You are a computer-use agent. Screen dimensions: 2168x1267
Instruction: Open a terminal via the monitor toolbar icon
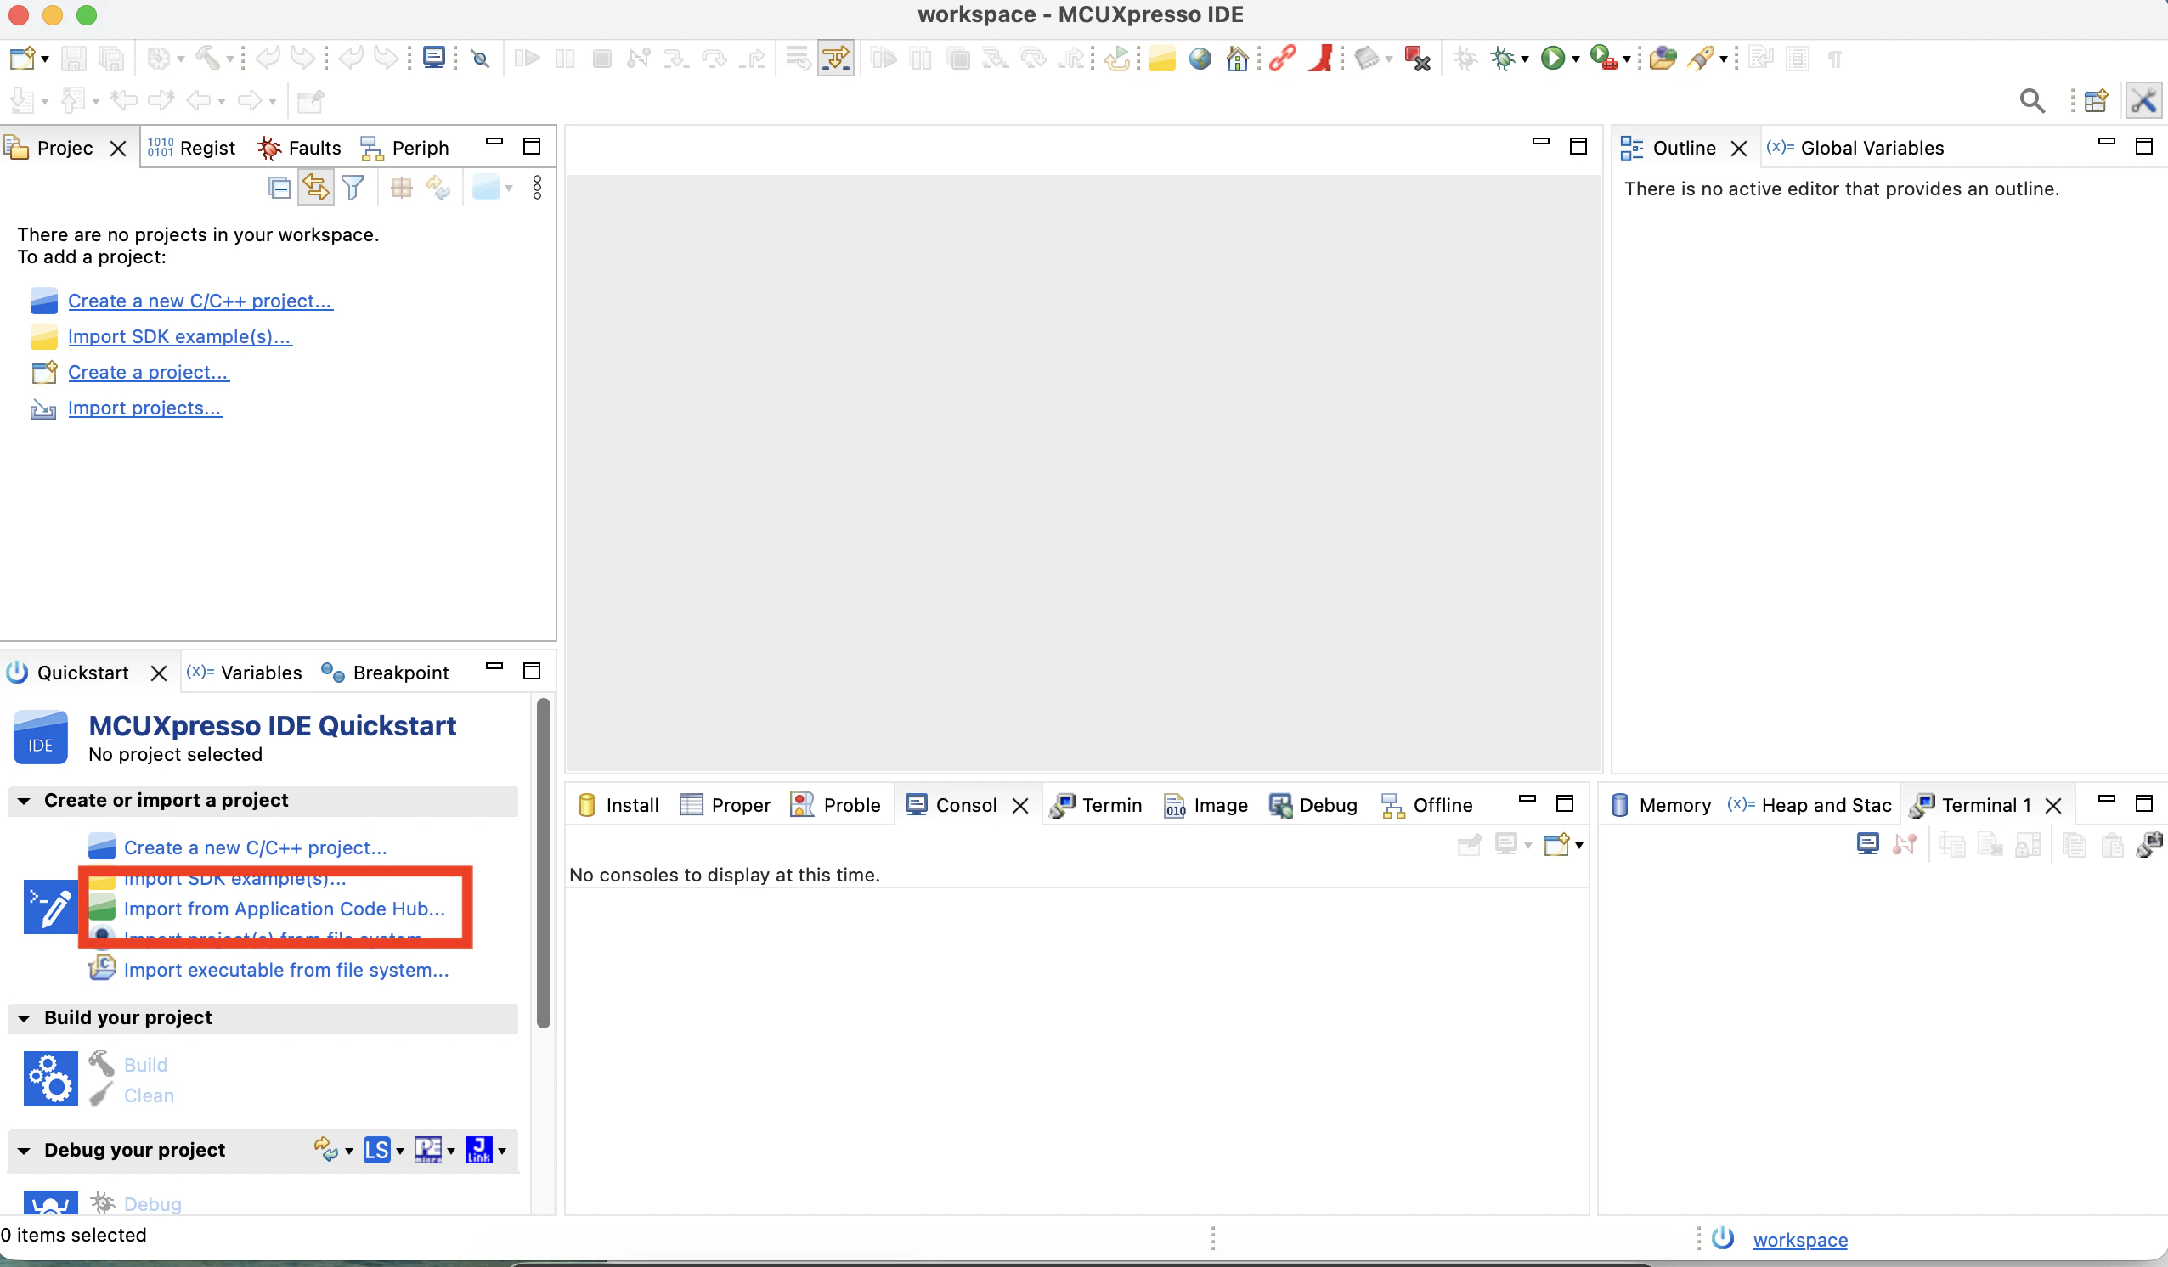(434, 59)
